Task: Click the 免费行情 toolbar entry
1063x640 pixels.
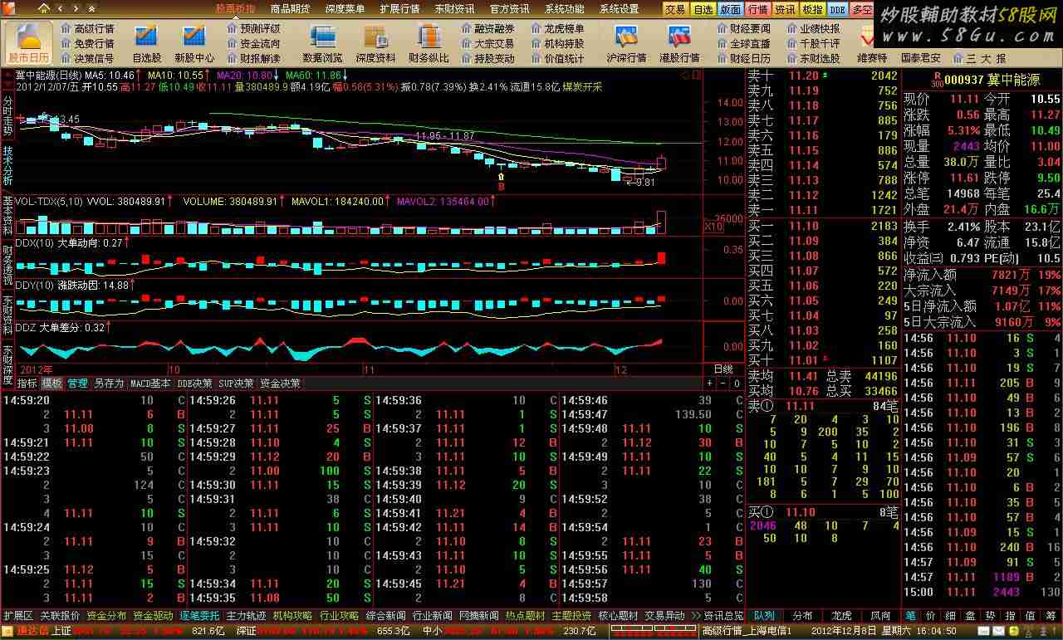Action: coord(88,43)
